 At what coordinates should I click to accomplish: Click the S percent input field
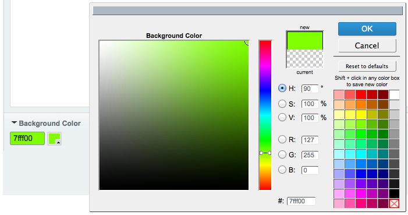coord(310,104)
